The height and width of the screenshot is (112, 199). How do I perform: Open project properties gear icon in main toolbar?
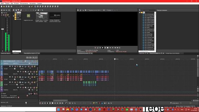pyautogui.click(x=12, y=6)
